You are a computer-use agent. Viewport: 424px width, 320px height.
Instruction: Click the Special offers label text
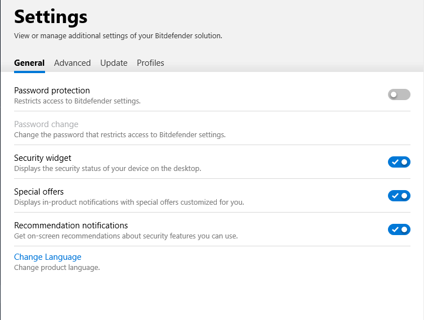pyautogui.click(x=39, y=192)
